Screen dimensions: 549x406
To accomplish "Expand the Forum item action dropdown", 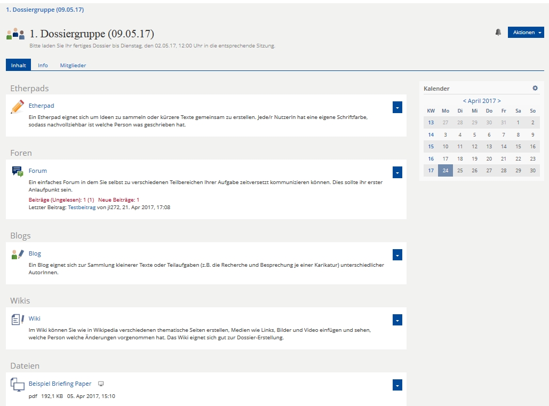I will pyautogui.click(x=397, y=172).
